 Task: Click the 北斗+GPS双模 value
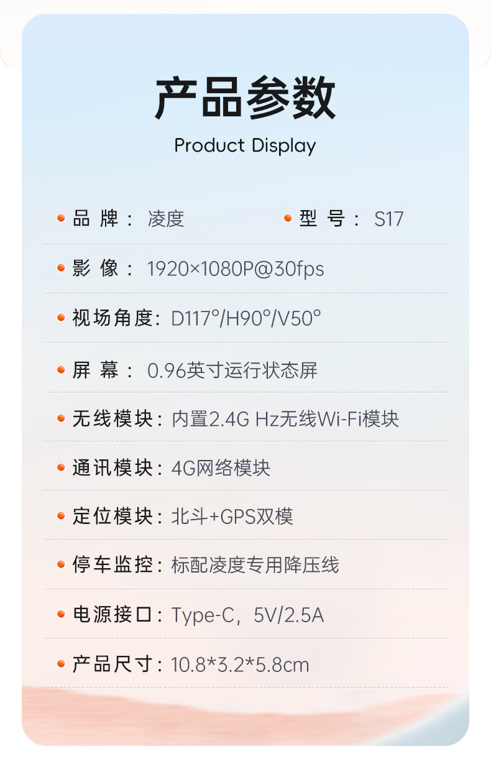232,517
